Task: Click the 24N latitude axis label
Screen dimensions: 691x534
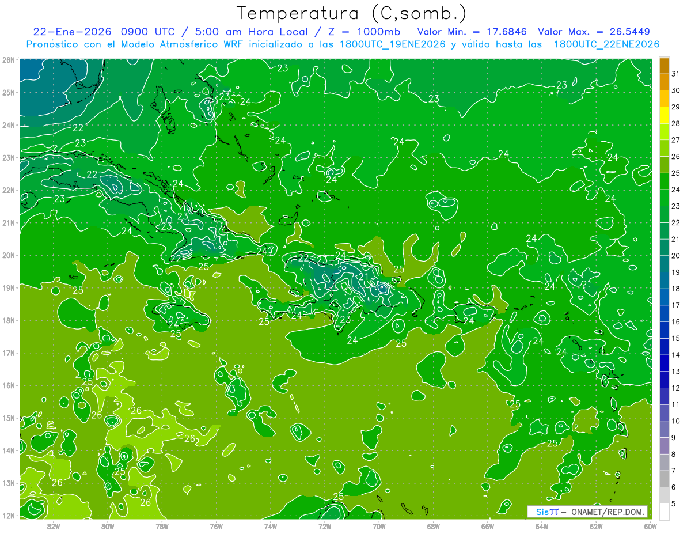Action: (8, 125)
